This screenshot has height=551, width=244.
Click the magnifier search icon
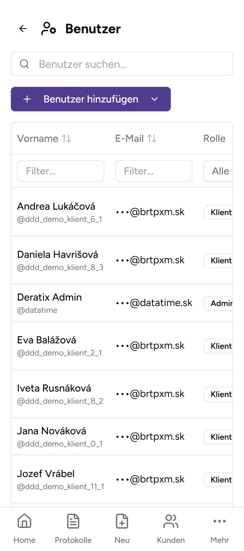coord(24,64)
